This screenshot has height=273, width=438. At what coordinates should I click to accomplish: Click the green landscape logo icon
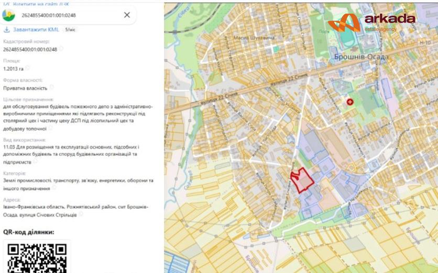tap(8, 15)
